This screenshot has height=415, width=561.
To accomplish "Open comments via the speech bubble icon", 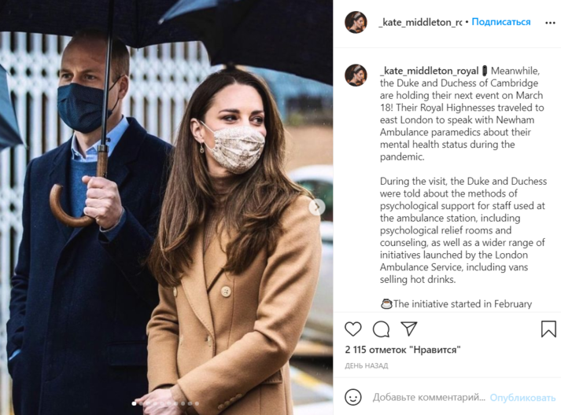I will pyautogui.click(x=381, y=329).
